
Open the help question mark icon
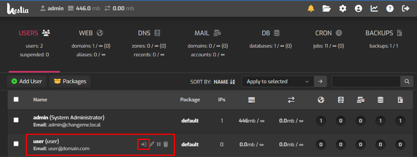(x=390, y=8)
